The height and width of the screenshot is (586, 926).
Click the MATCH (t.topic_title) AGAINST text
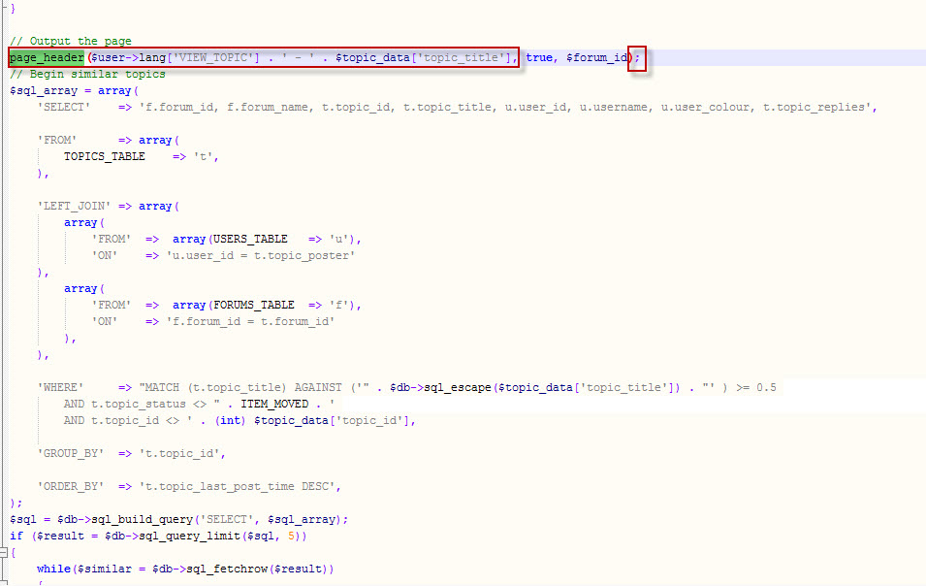[243, 387]
